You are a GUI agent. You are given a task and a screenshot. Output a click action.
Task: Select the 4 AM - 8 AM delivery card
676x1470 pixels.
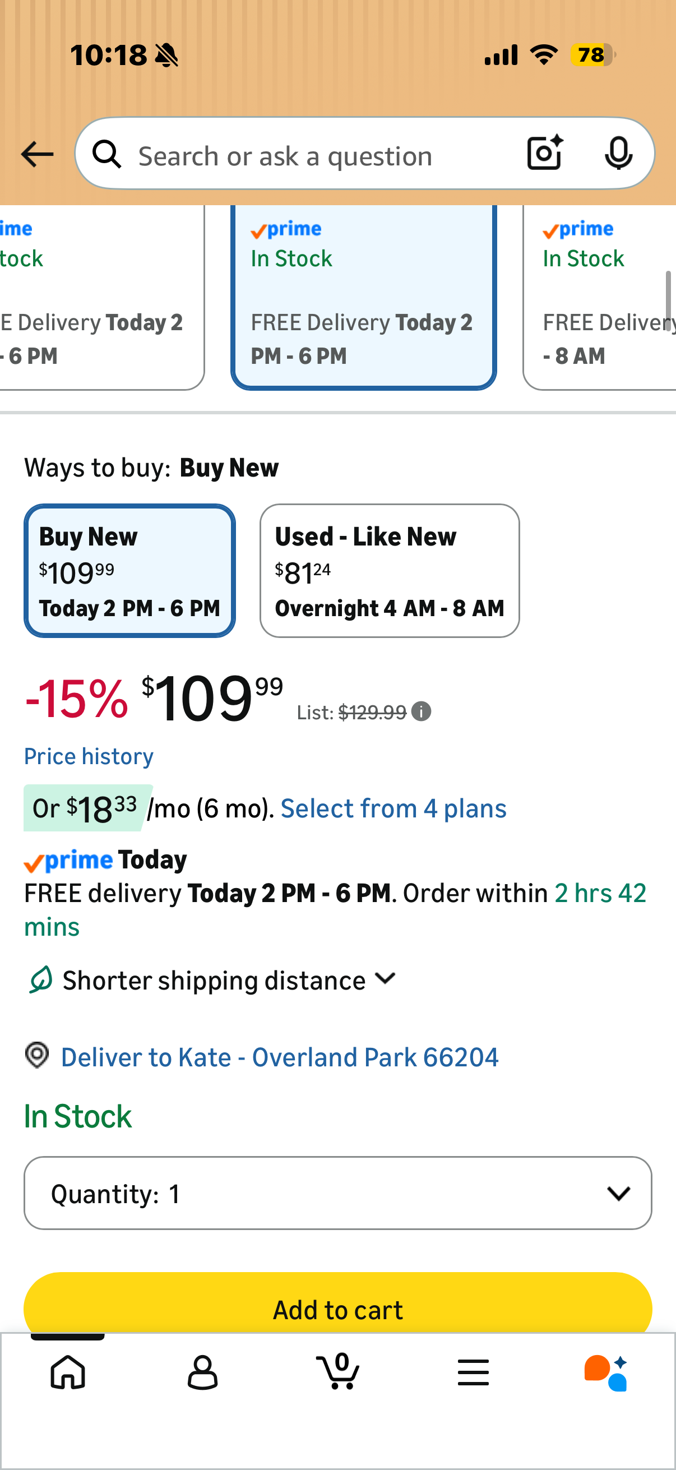(600, 297)
